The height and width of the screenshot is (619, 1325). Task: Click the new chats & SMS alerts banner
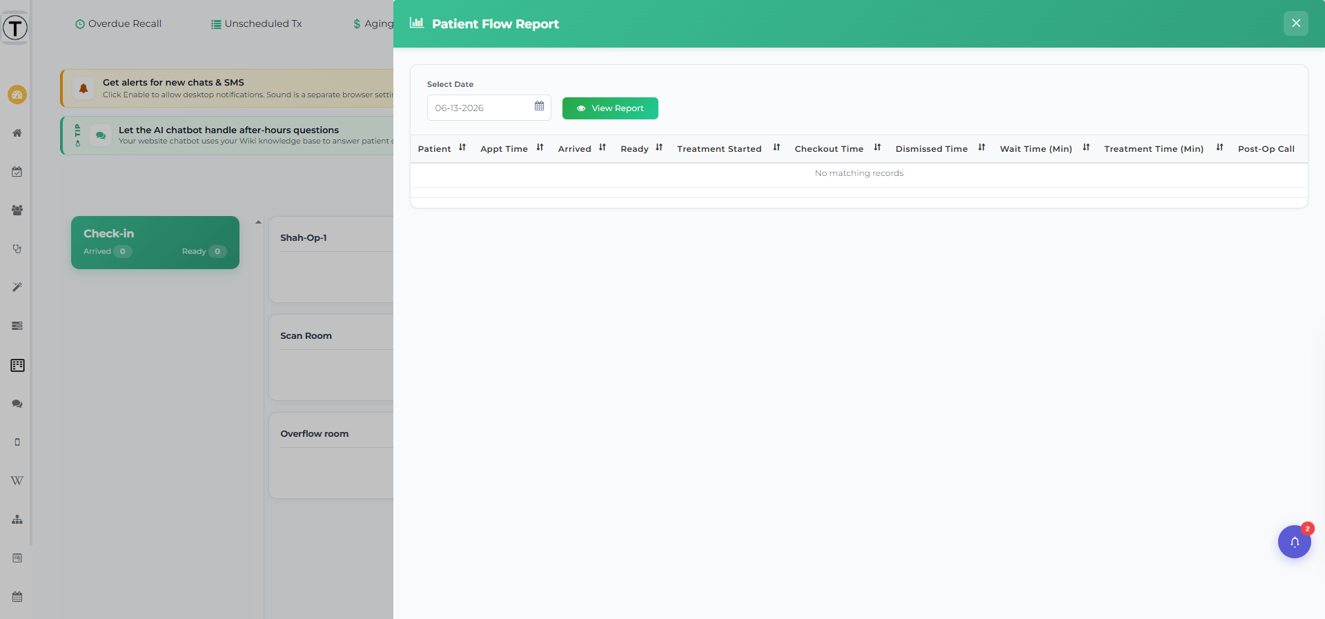coord(227,88)
